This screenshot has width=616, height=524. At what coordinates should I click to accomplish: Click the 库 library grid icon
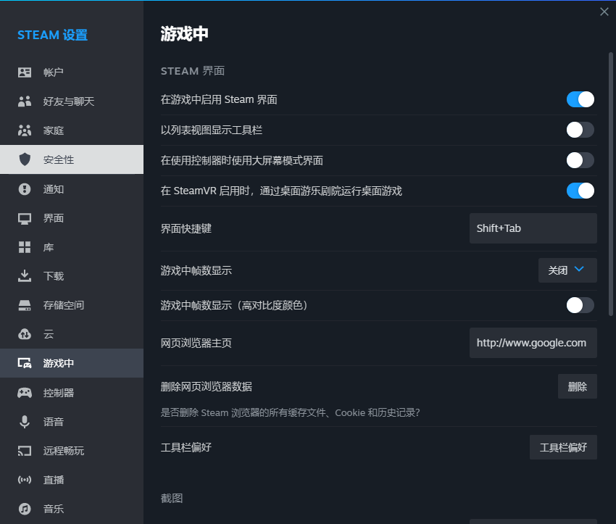pos(25,247)
